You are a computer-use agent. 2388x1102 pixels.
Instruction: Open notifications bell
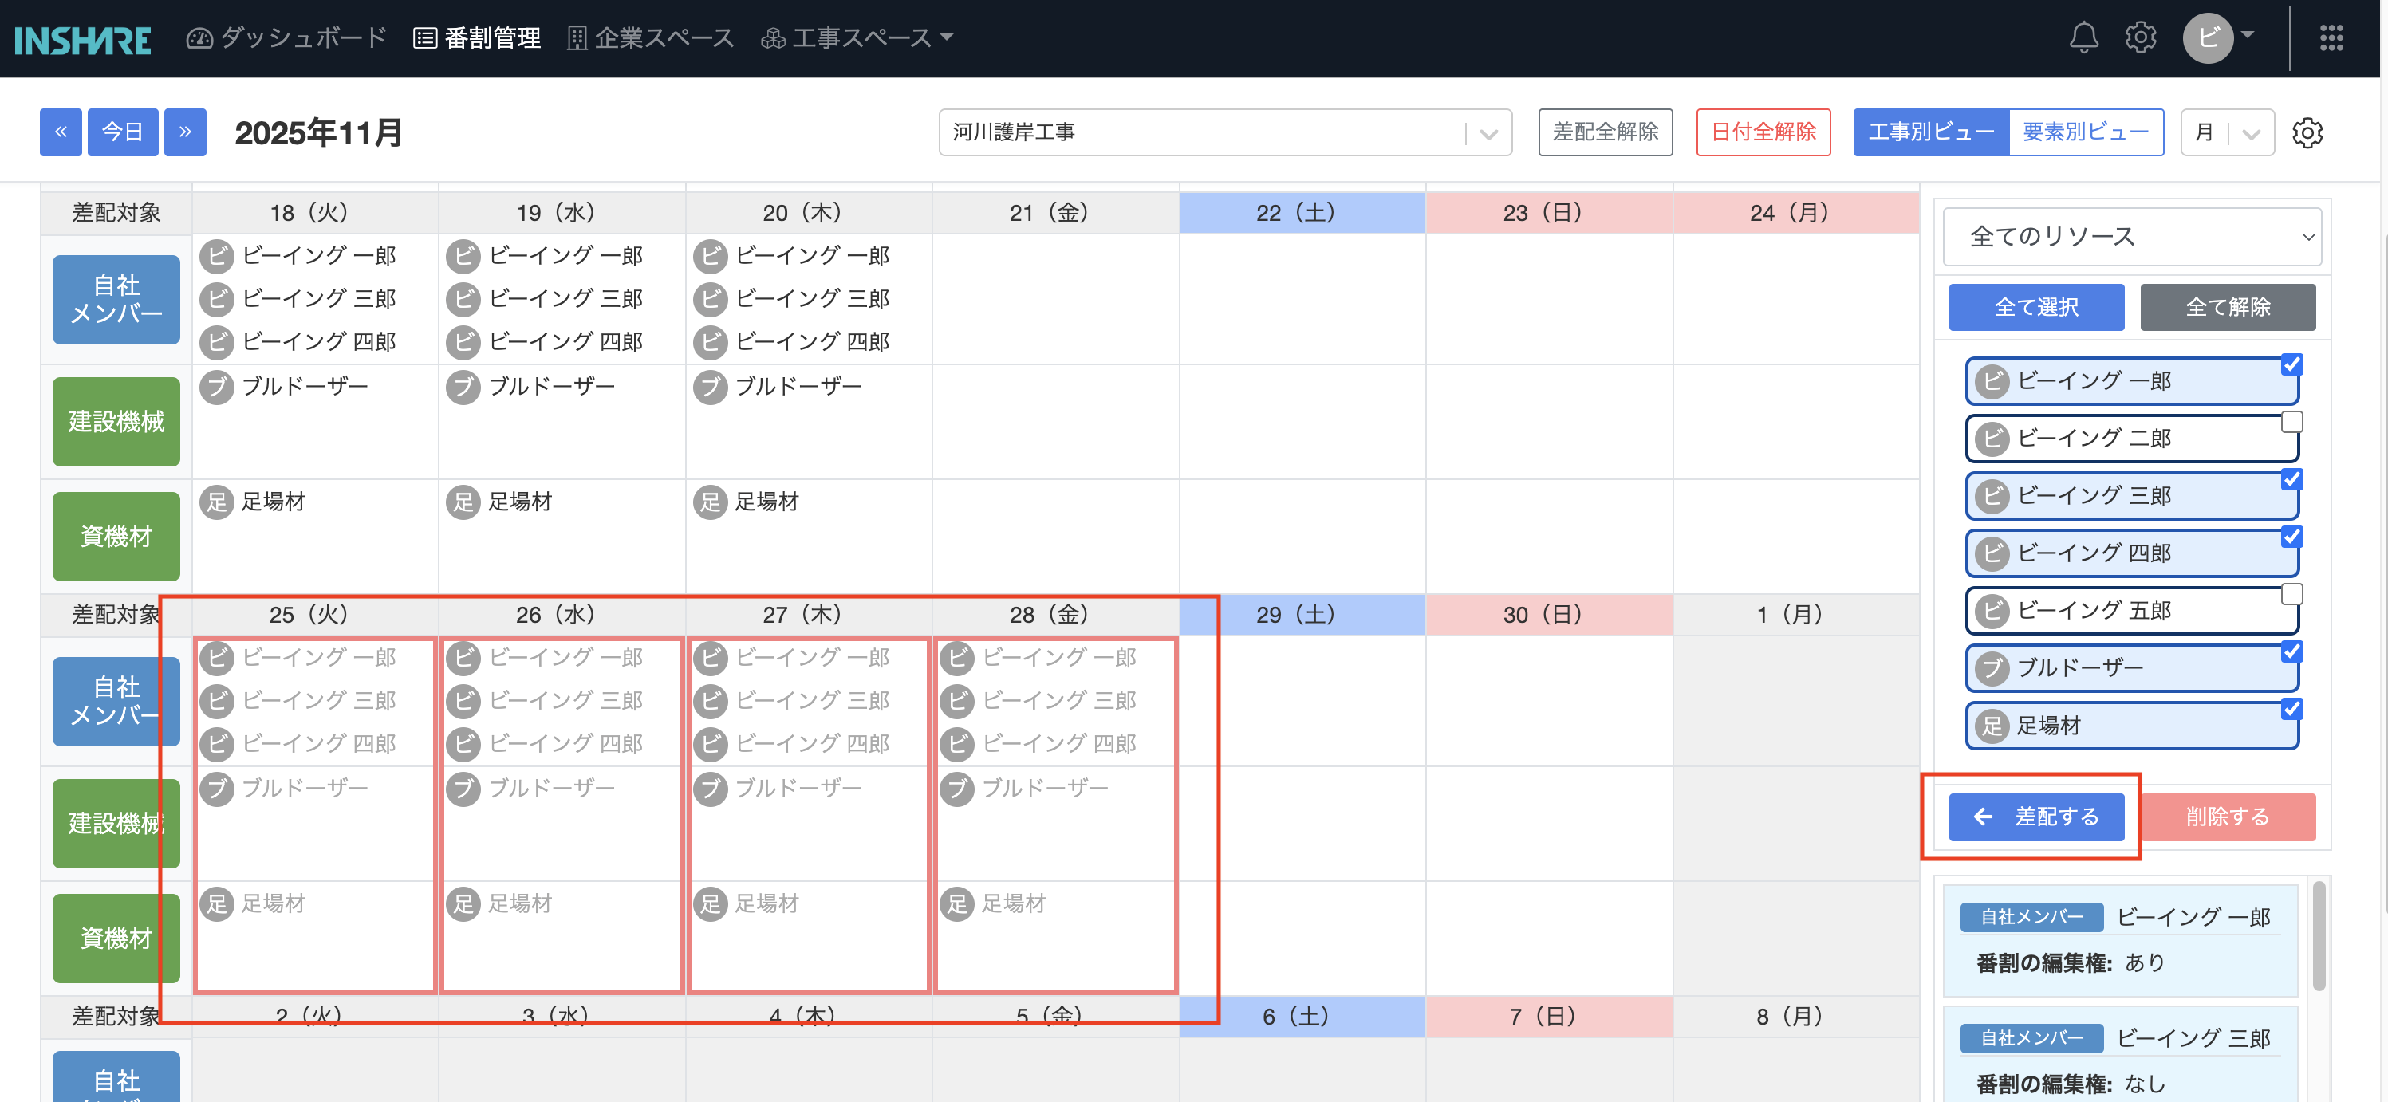click(x=2083, y=37)
